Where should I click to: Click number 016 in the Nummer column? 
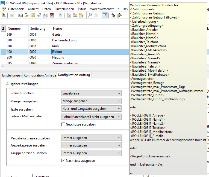(9, 46)
